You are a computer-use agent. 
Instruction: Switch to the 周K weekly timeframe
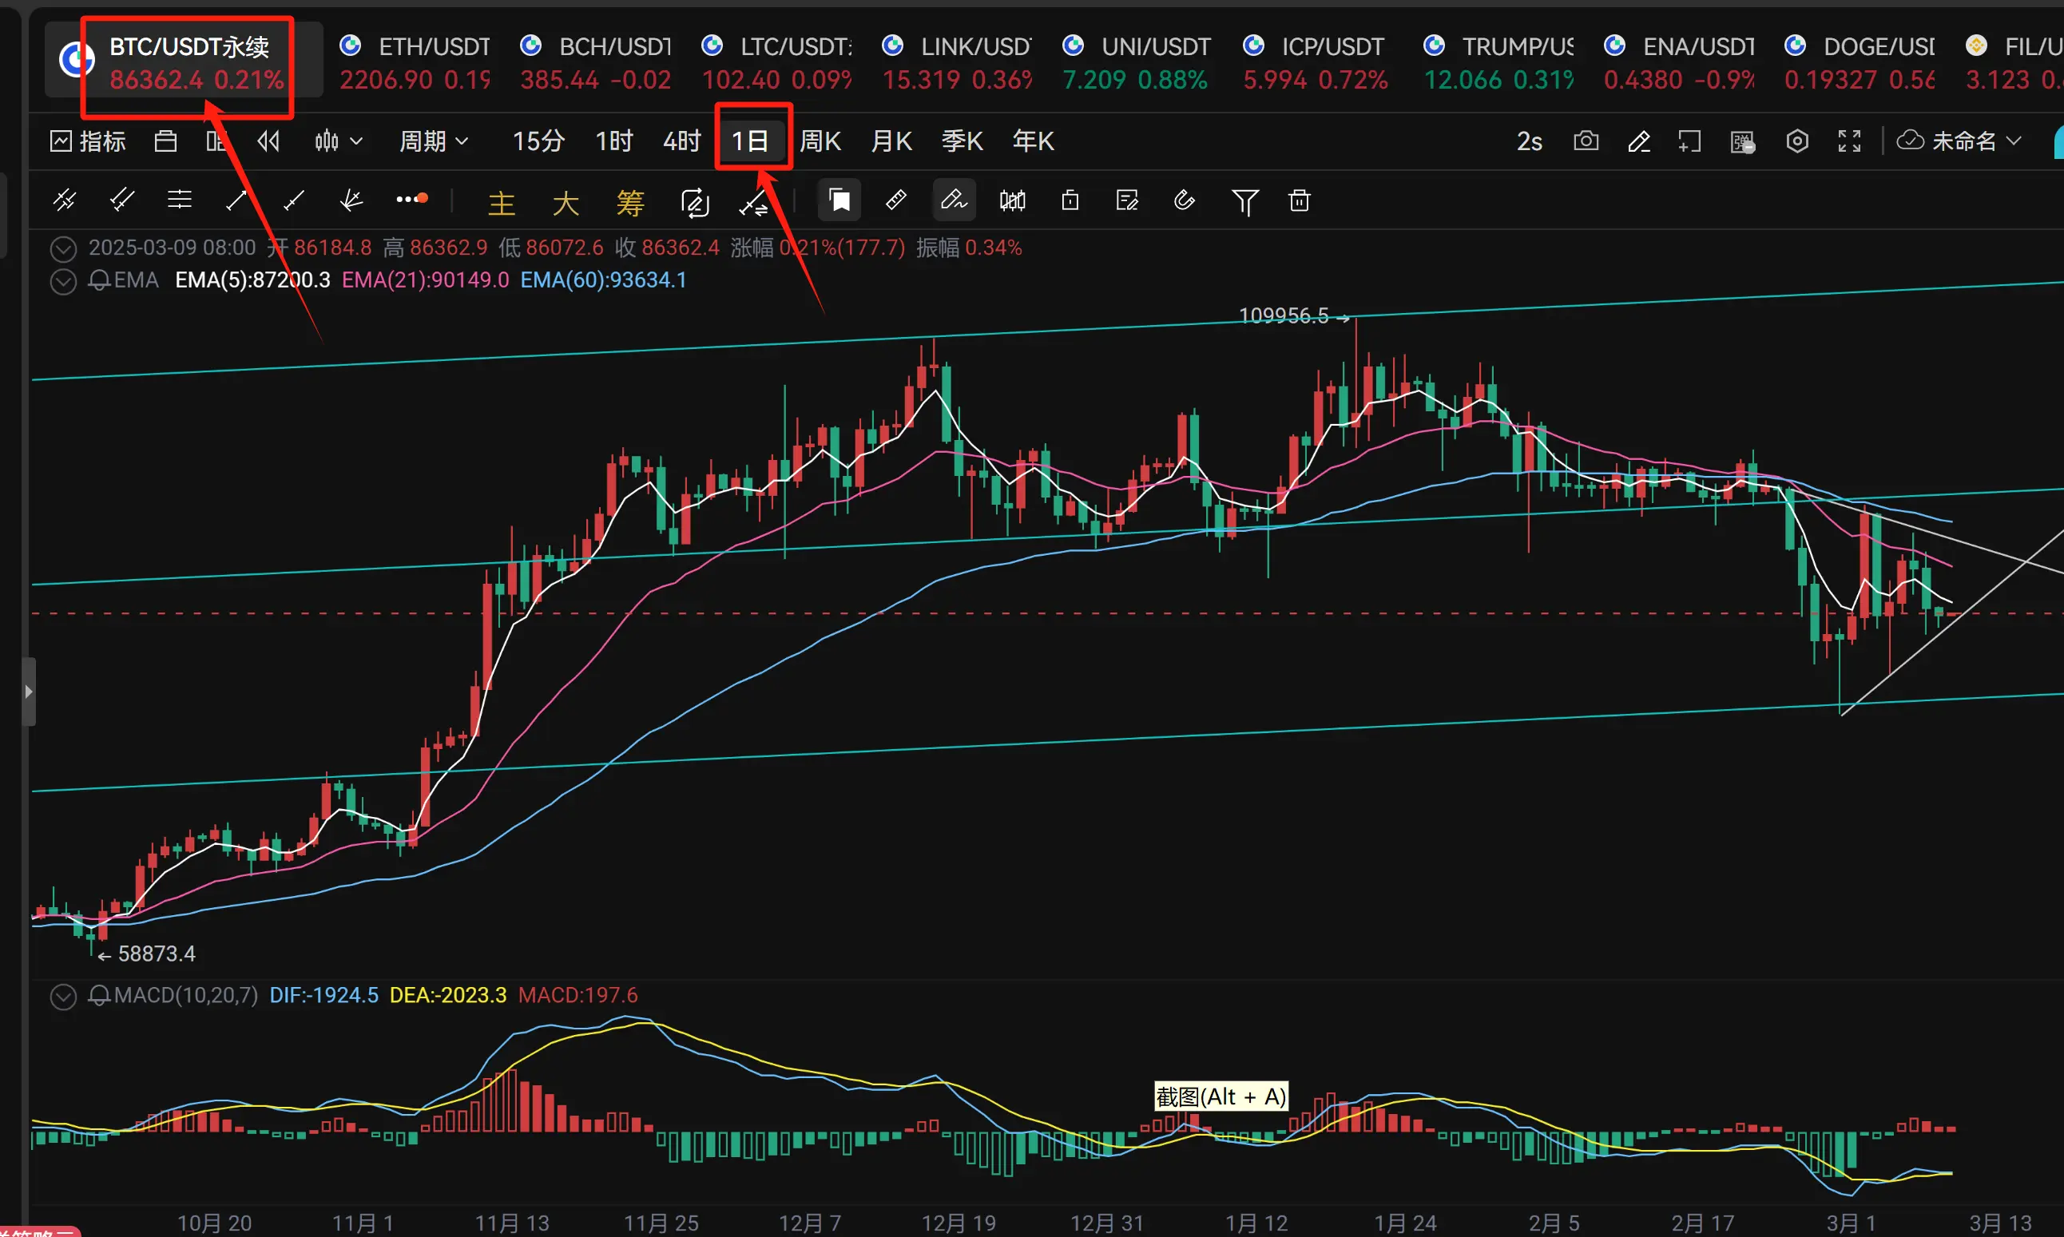coord(820,141)
